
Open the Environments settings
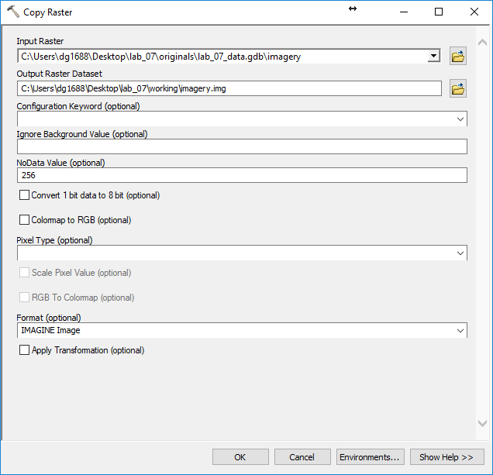(x=370, y=457)
